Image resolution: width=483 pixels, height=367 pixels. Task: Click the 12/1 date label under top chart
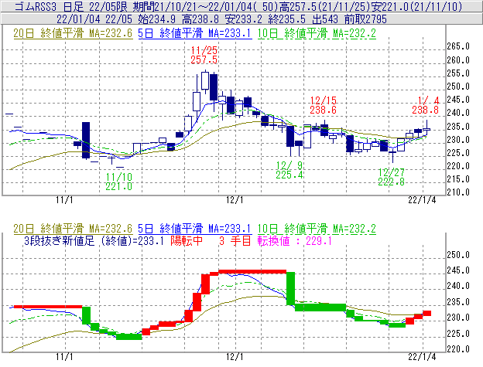235,200
